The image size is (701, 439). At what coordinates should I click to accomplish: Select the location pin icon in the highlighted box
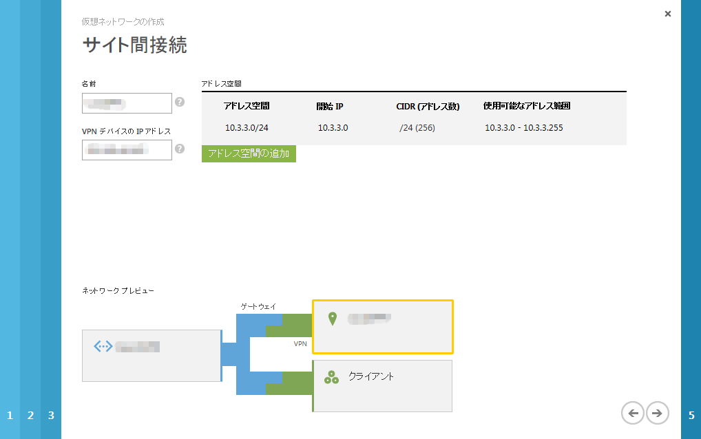[x=333, y=319]
